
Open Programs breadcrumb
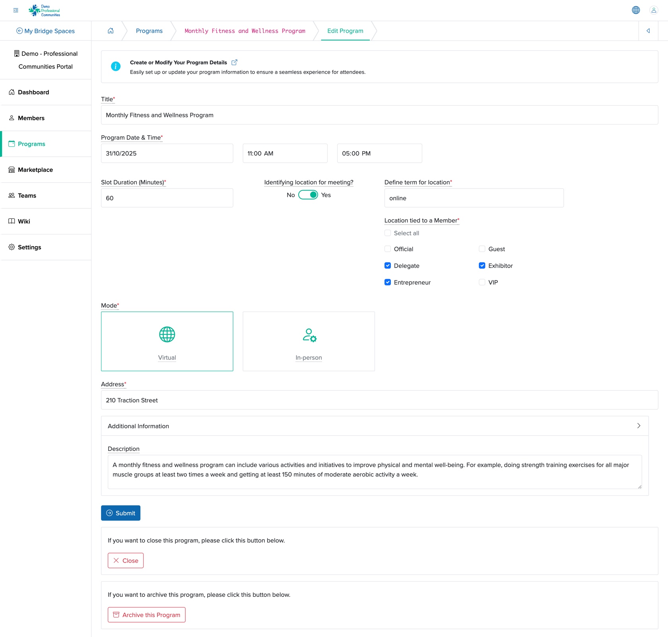pyautogui.click(x=149, y=31)
